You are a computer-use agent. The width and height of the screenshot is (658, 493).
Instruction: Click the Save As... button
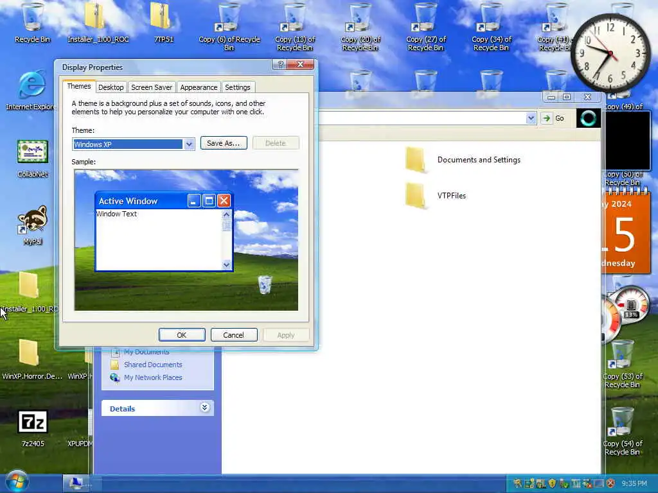pos(224,143)
